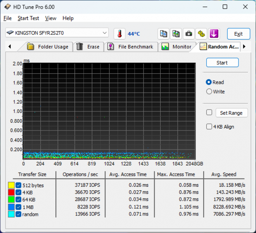256x233 pixels.
Task: Click the Monitor bar chart icon
Action: (165, 47)
